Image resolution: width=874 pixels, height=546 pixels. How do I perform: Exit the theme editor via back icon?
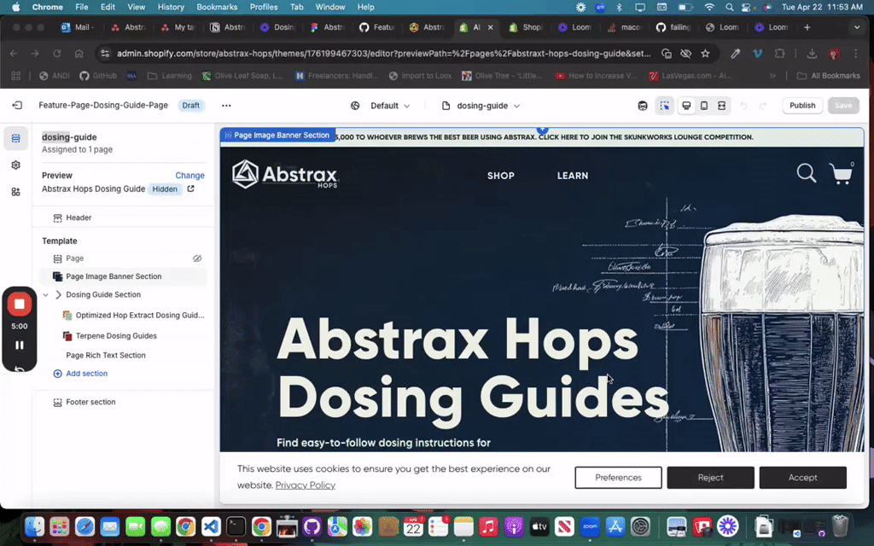pos(17,105)
